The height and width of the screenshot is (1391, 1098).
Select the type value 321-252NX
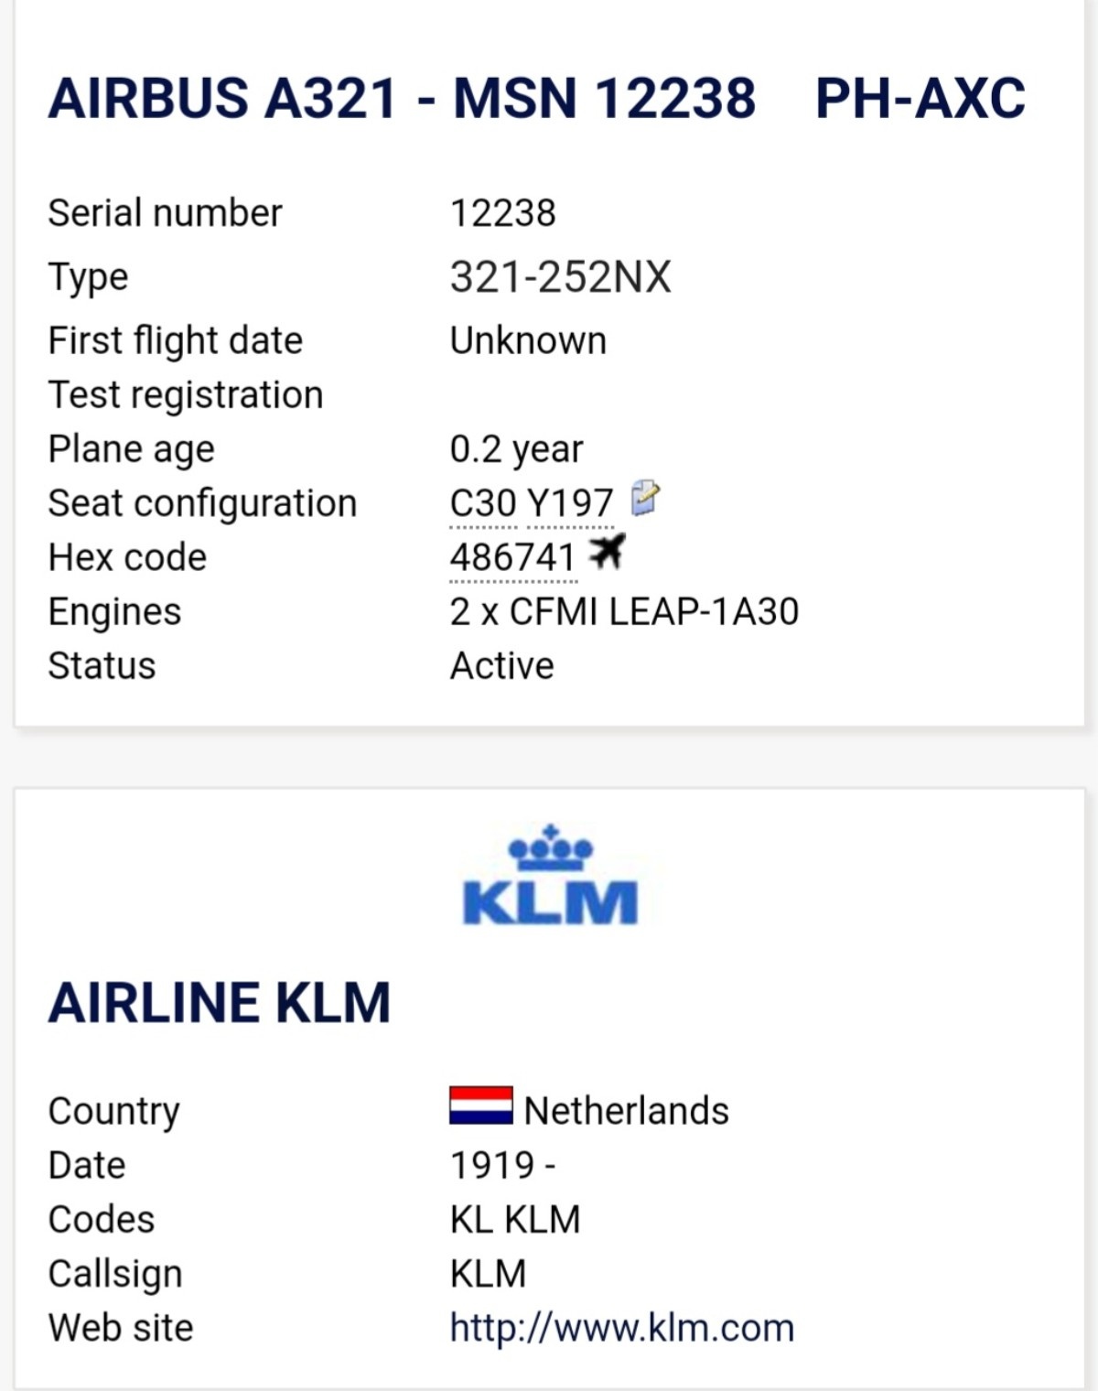(561, 276)
